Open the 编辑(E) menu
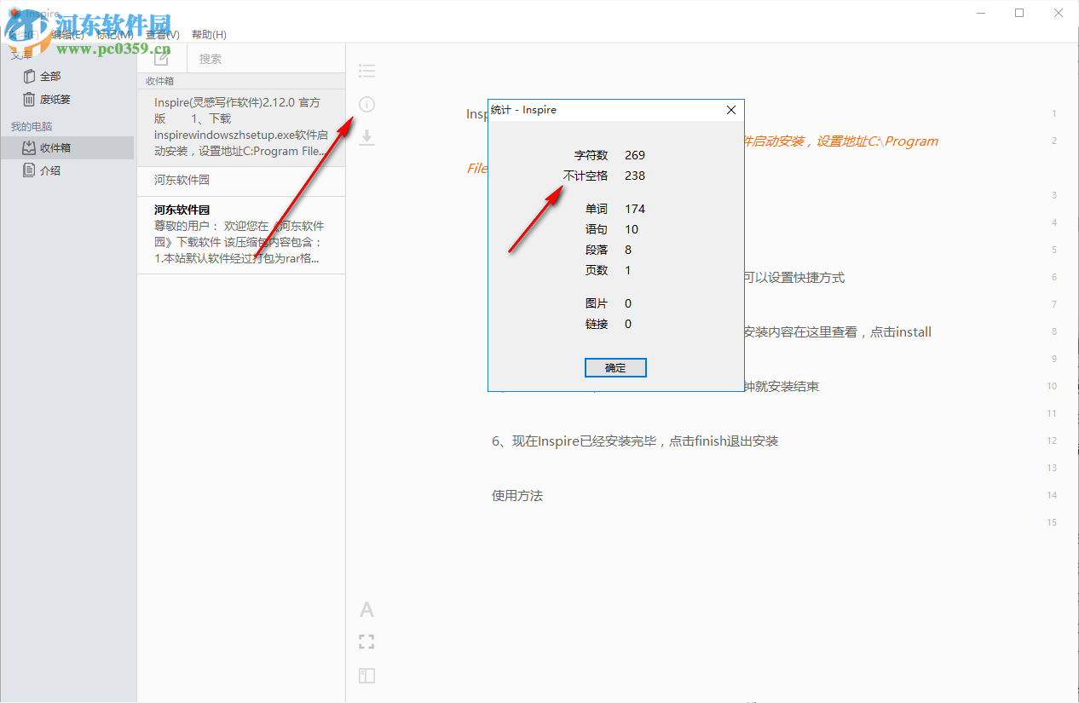Screen dimensions: 1079x703 point(67,35)
